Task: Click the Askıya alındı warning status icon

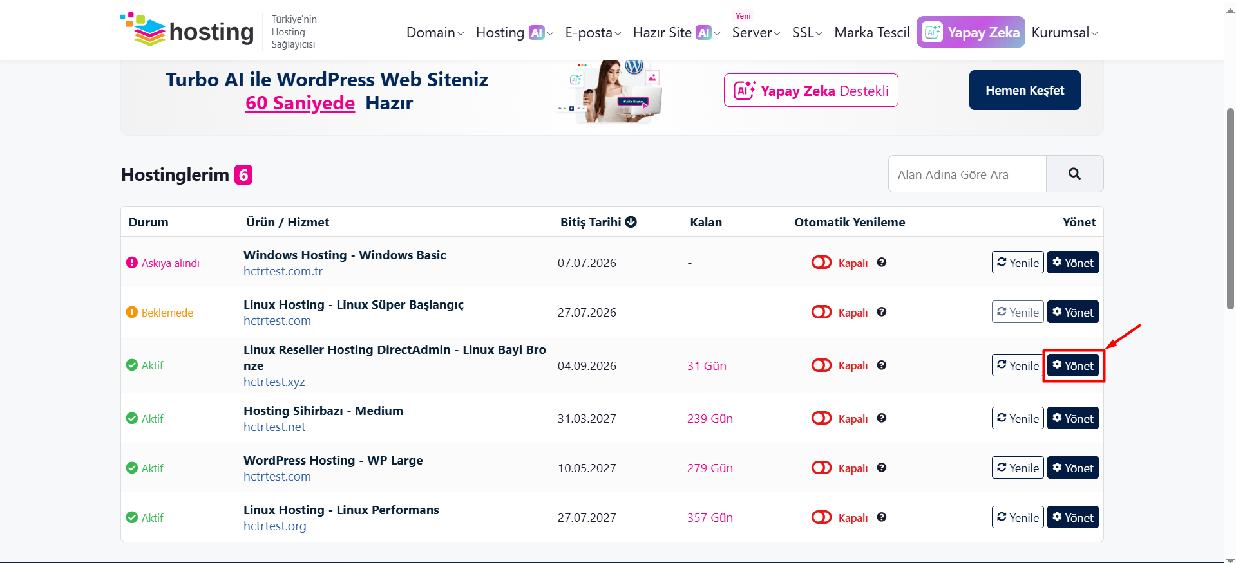Action: tap(132, 263)
